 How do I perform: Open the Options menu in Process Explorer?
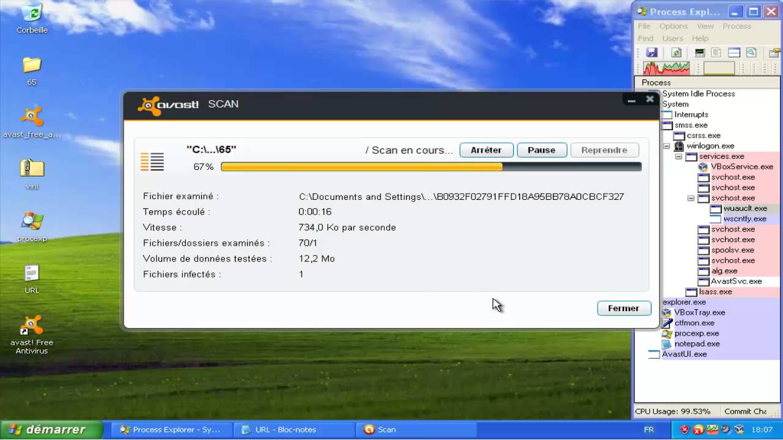tap(674, 26)
